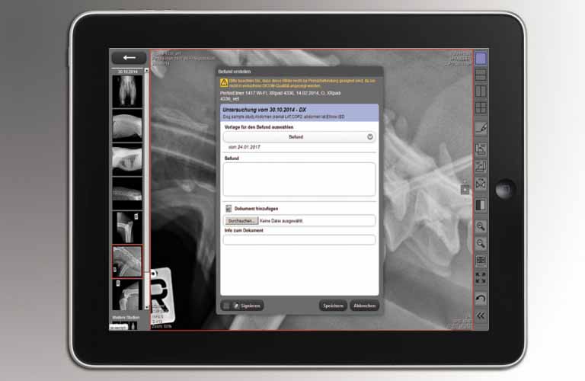This screenshot has height=381, width=585.
Task: Toggle image invert contrast icon
Action: click(x=481, y=204)
